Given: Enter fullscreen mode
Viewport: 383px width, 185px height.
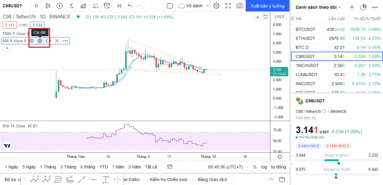Looking at the screenshot, I should pos(228,6).
